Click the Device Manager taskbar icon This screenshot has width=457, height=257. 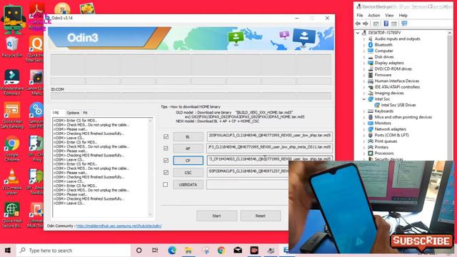coord(271,251)
